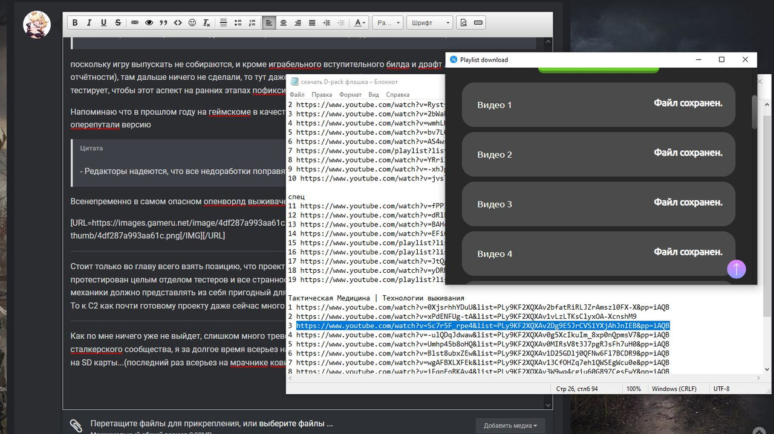Click the Тактическая Медицина heading line in Notepad

point(376,298)
